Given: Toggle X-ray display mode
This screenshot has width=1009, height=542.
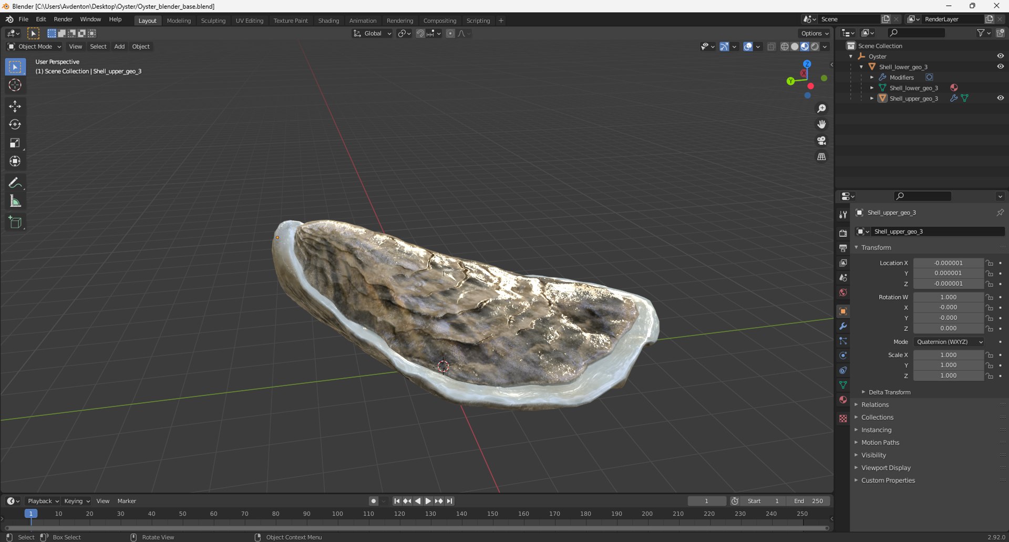Looking at the screenshot, I should point(771,47).
